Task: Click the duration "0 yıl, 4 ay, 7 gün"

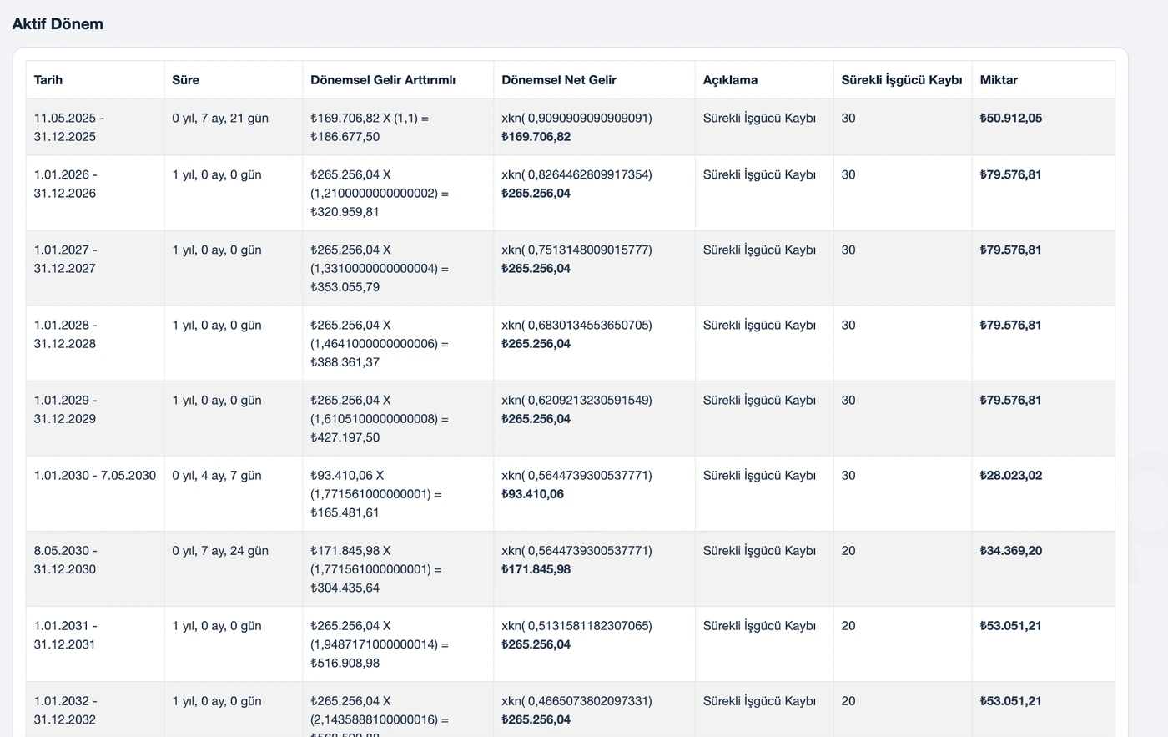Action: coord(217,475)
